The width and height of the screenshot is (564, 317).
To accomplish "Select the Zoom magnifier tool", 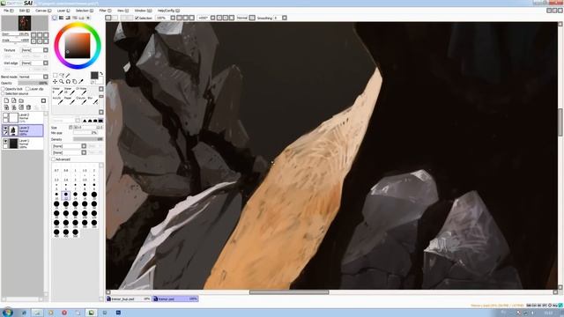I will coord(62,82).
